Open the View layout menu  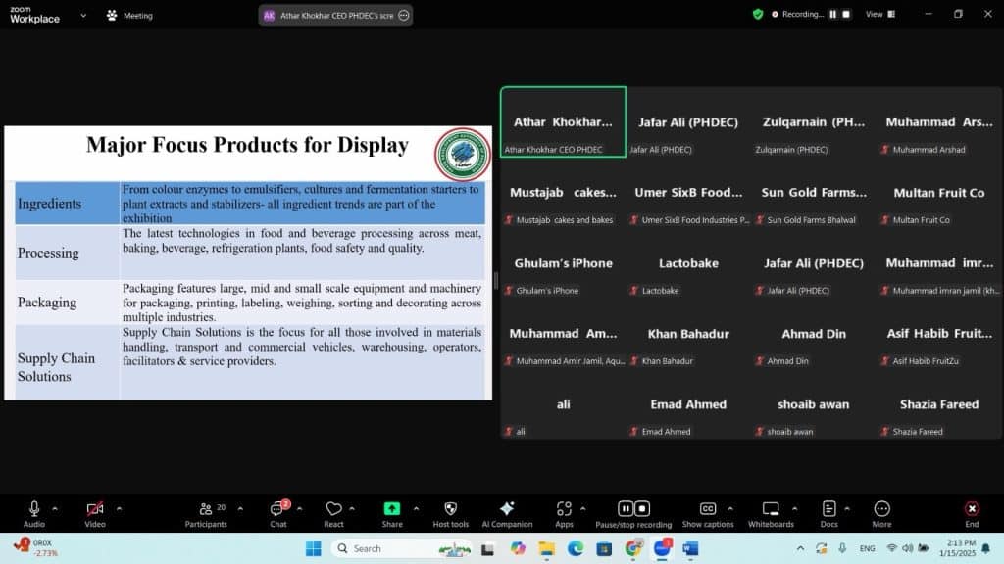(878, 15)
